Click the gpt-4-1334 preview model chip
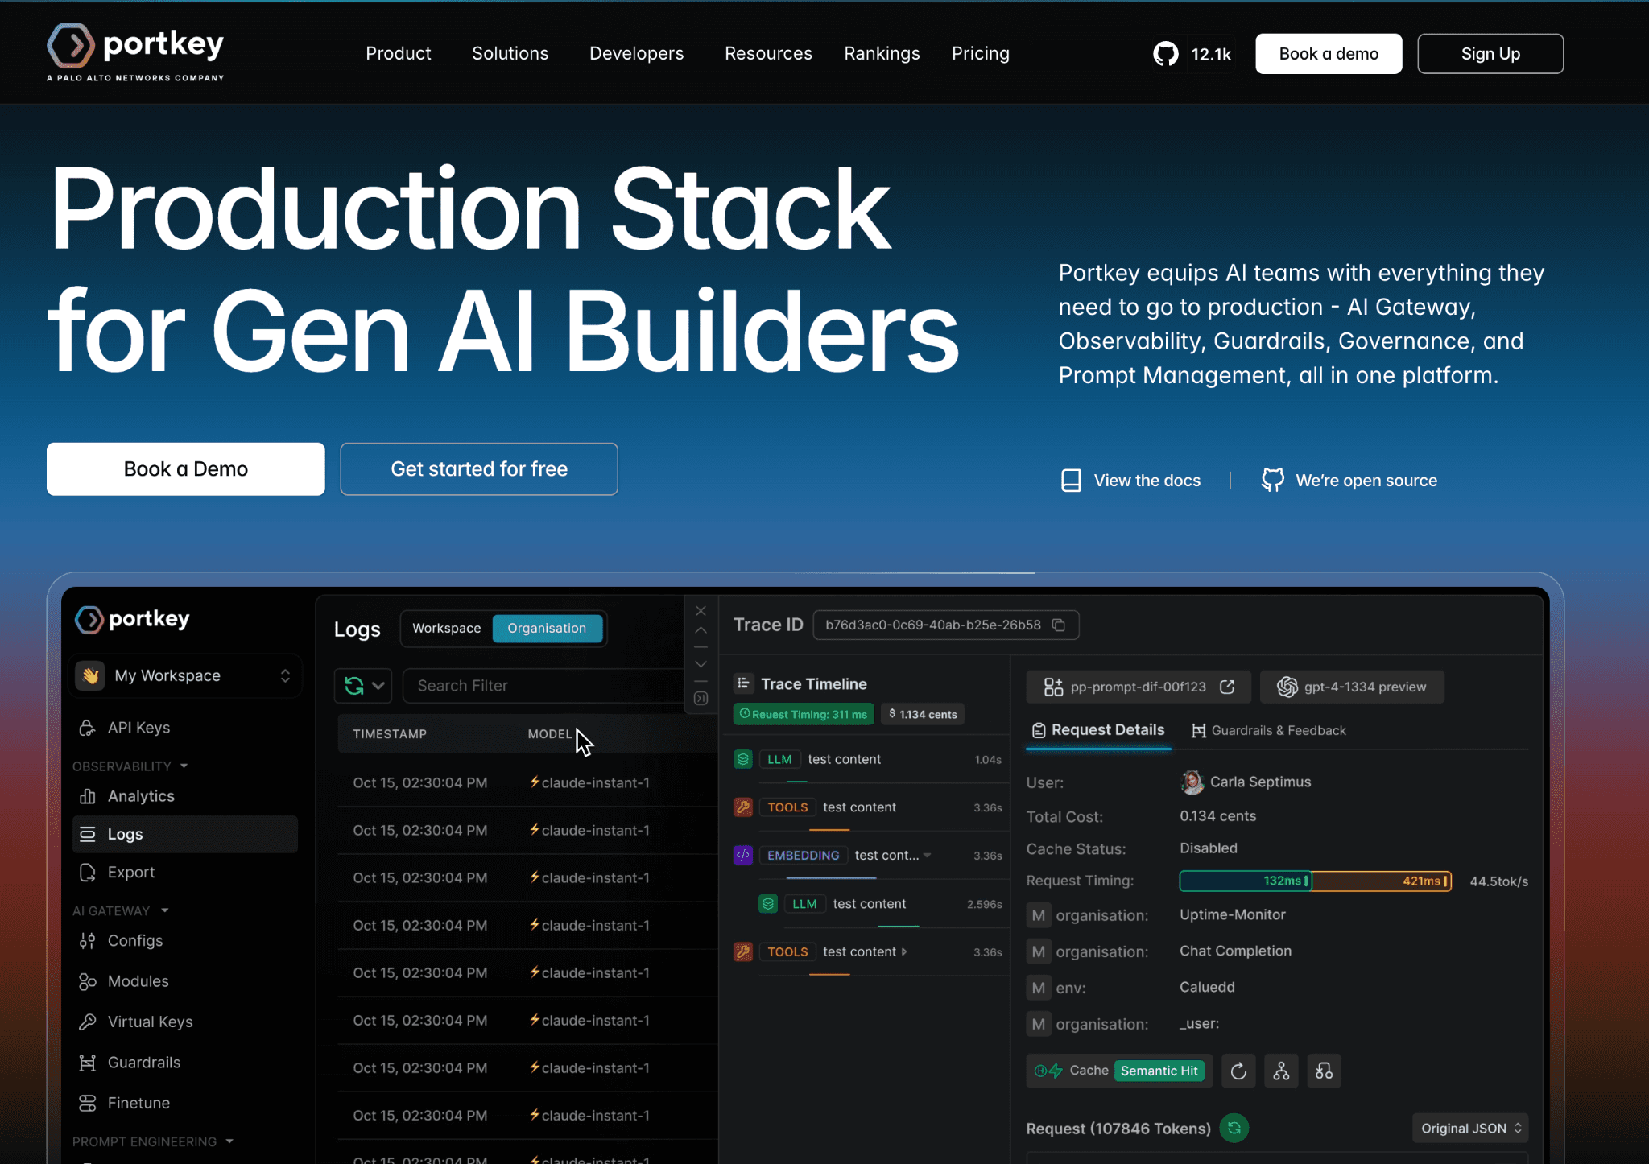This screenshot has height=1164, width=1649. [x=1352, y=687]
